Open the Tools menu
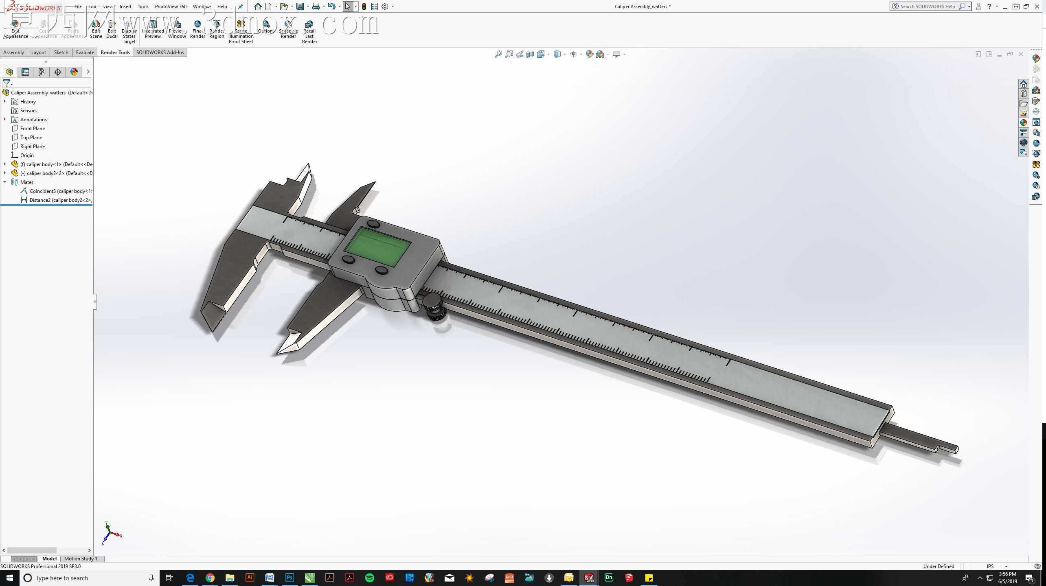This screenshot has width=1046, height=586. [x=143, y=7]
